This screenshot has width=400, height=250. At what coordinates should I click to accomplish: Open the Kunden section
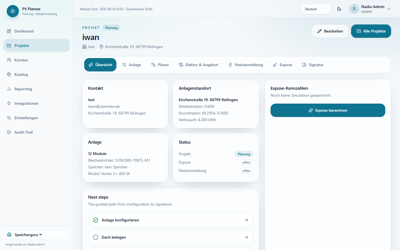coord(36,60)
